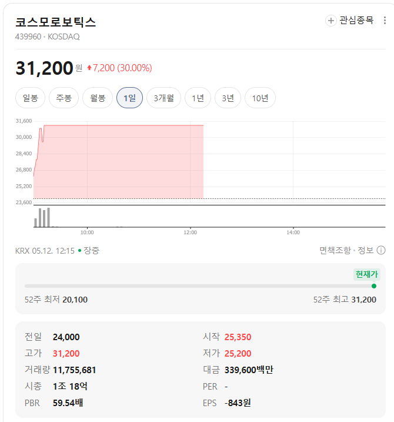Click 52주 최저 20,100 value
Viewport: 394px width, 422px height.
(x=75, y=300)
